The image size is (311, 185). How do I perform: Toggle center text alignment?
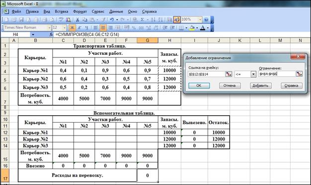(103, 28)
